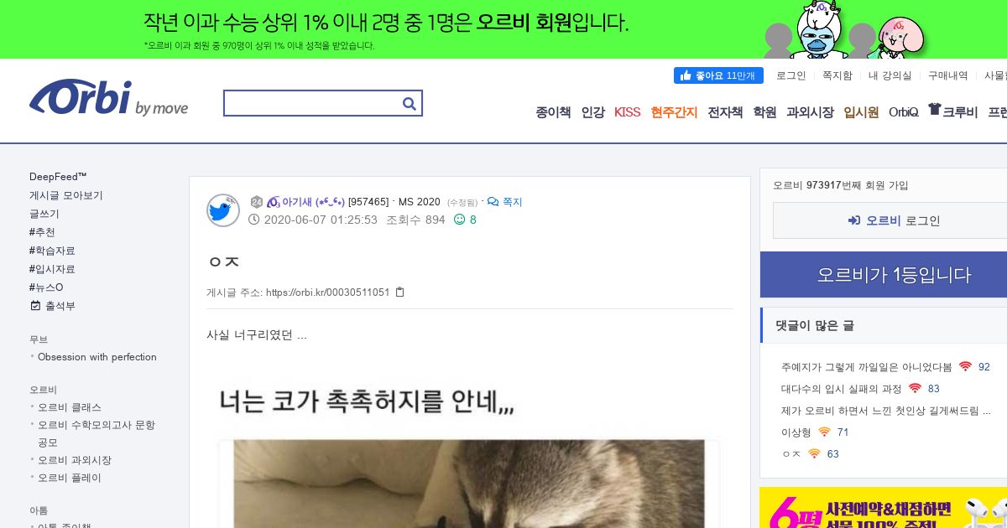Open the author's Twitter bird avatar
The image size is (1007, 528).
tap(223, 210)
